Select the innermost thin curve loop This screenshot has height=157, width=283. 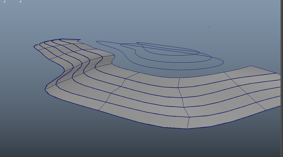[168, 49]
